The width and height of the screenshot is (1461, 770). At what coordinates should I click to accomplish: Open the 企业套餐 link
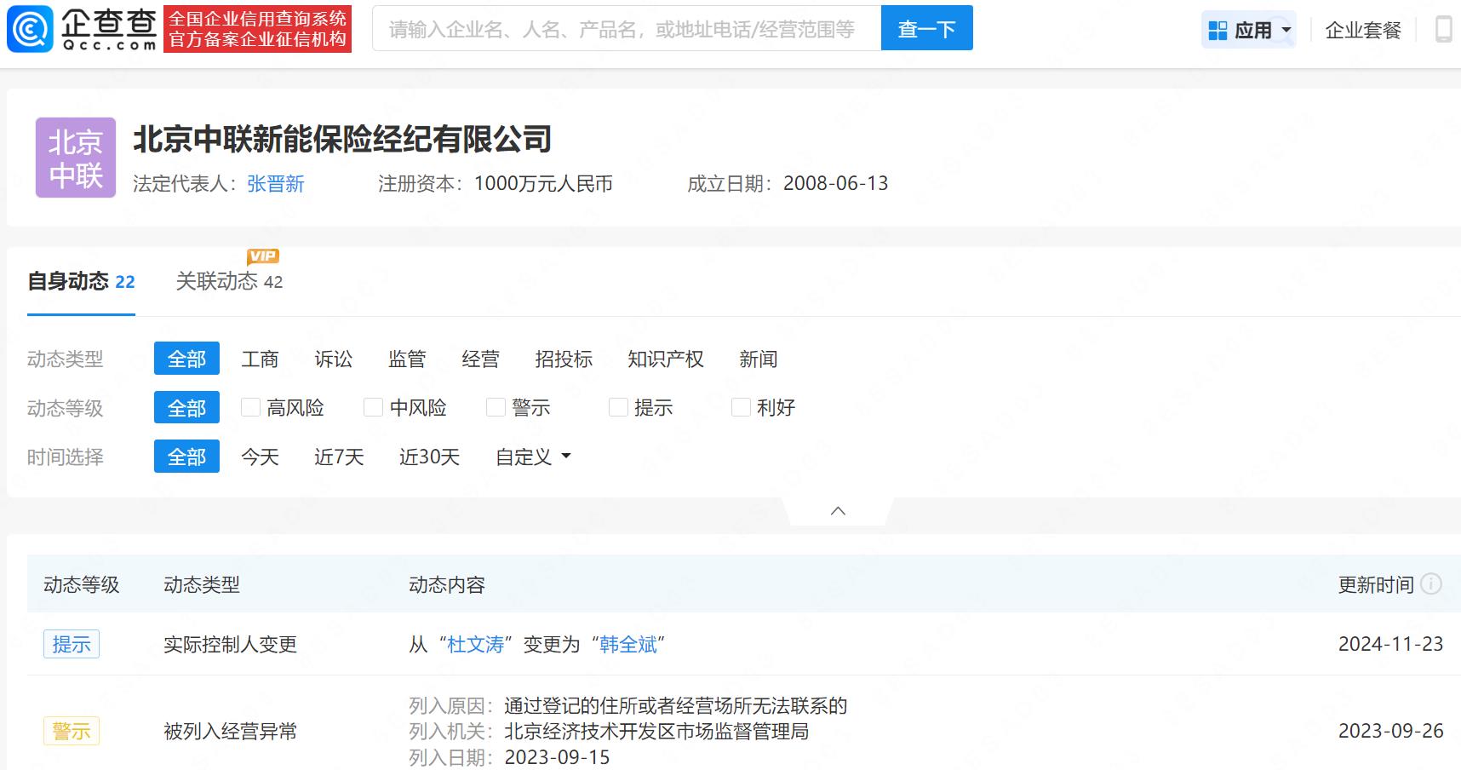point(1363,31)
